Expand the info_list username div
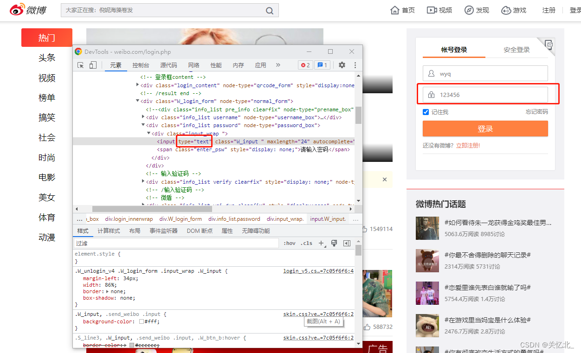 143,117
